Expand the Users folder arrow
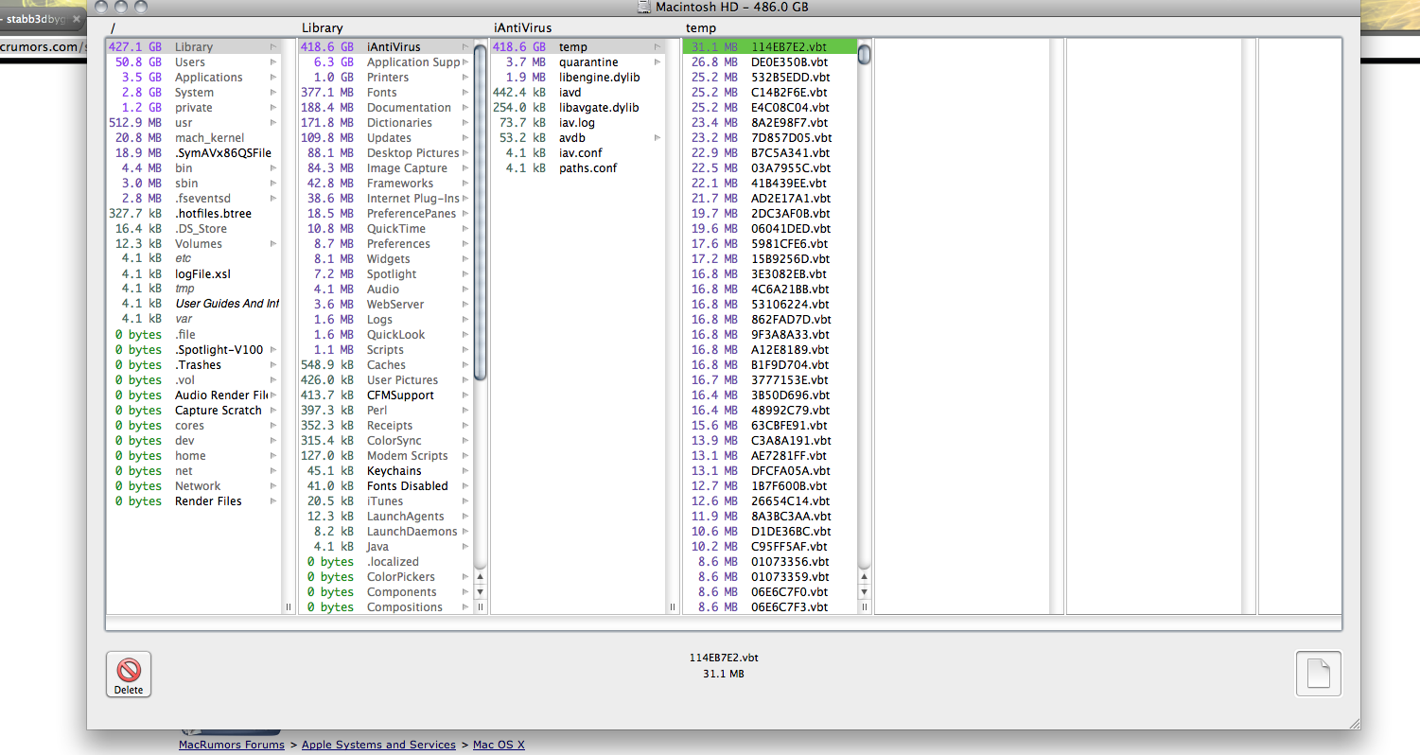This screenshot has width=1420, height=755. tap(273, 61)
